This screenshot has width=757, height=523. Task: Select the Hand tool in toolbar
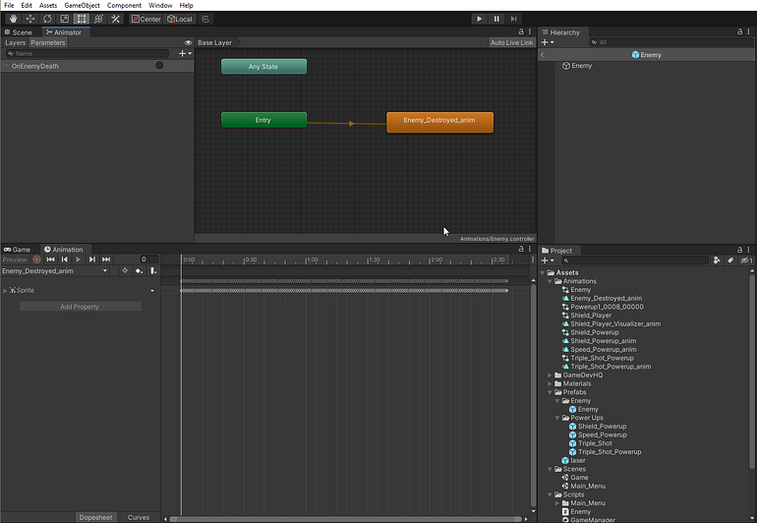click(x=13, y=19)
